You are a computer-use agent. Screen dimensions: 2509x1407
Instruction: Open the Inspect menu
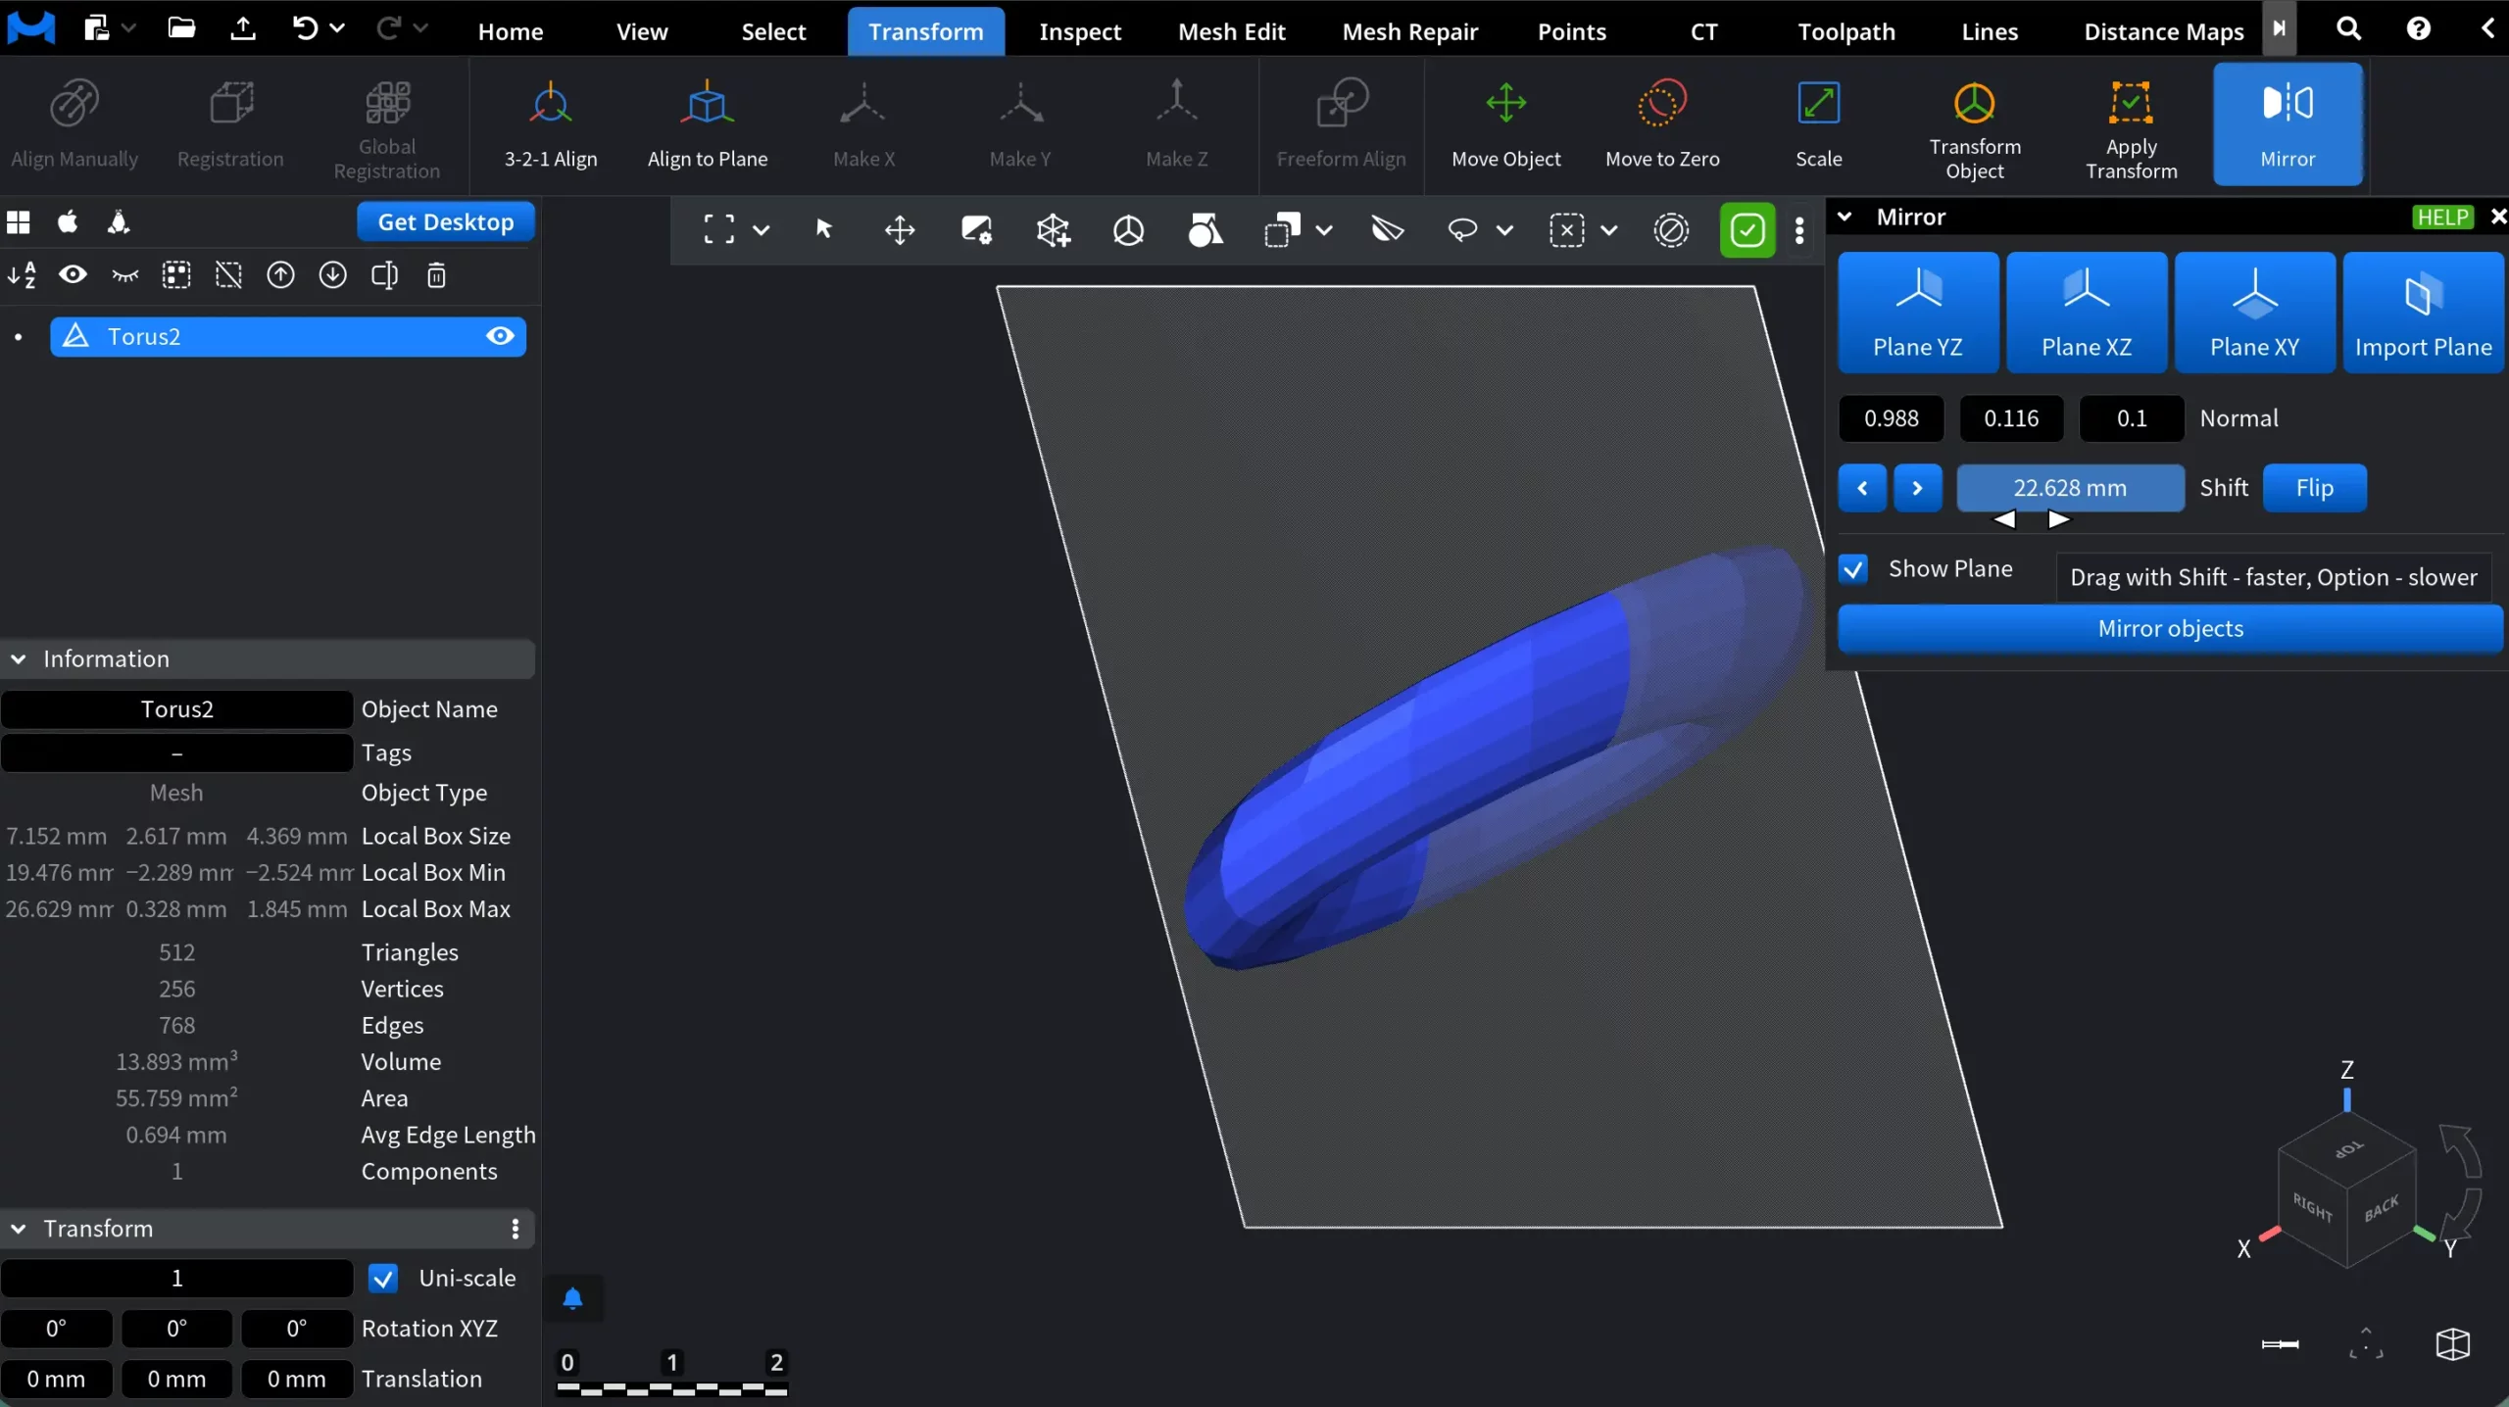click(x=1079, y=30)
